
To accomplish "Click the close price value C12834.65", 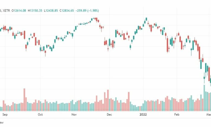I will tap(67, 11).
